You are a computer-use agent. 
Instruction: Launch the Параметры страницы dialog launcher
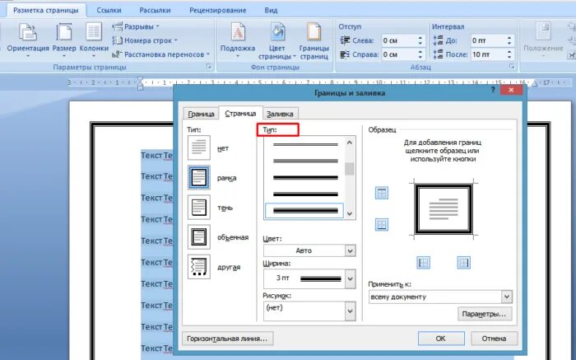coord(209,67)
